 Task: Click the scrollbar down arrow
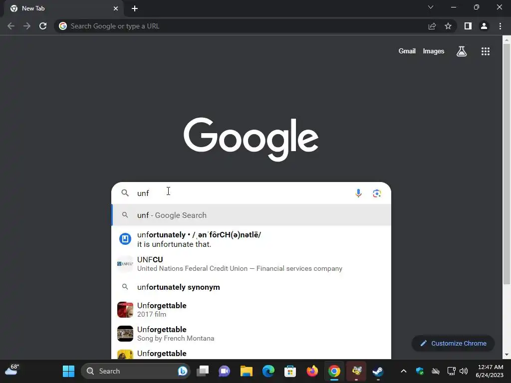(507, 355)
